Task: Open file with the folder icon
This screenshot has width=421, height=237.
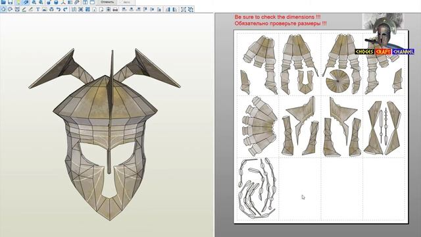Action: 3,2
